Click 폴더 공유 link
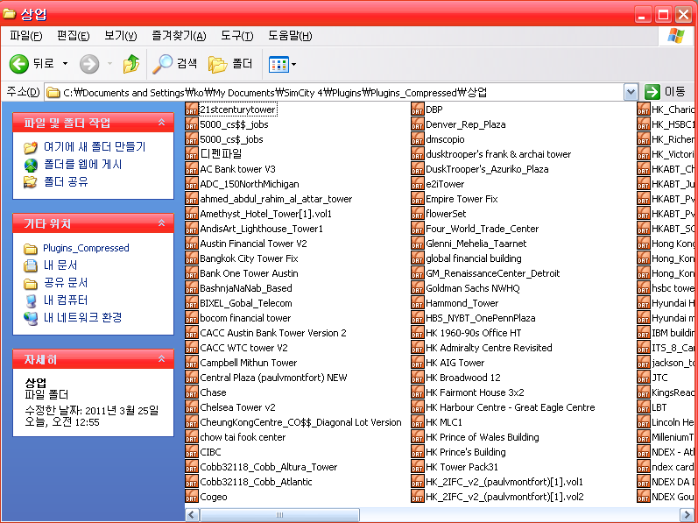This screenshot has width=698, height=523. pos(66,181)
